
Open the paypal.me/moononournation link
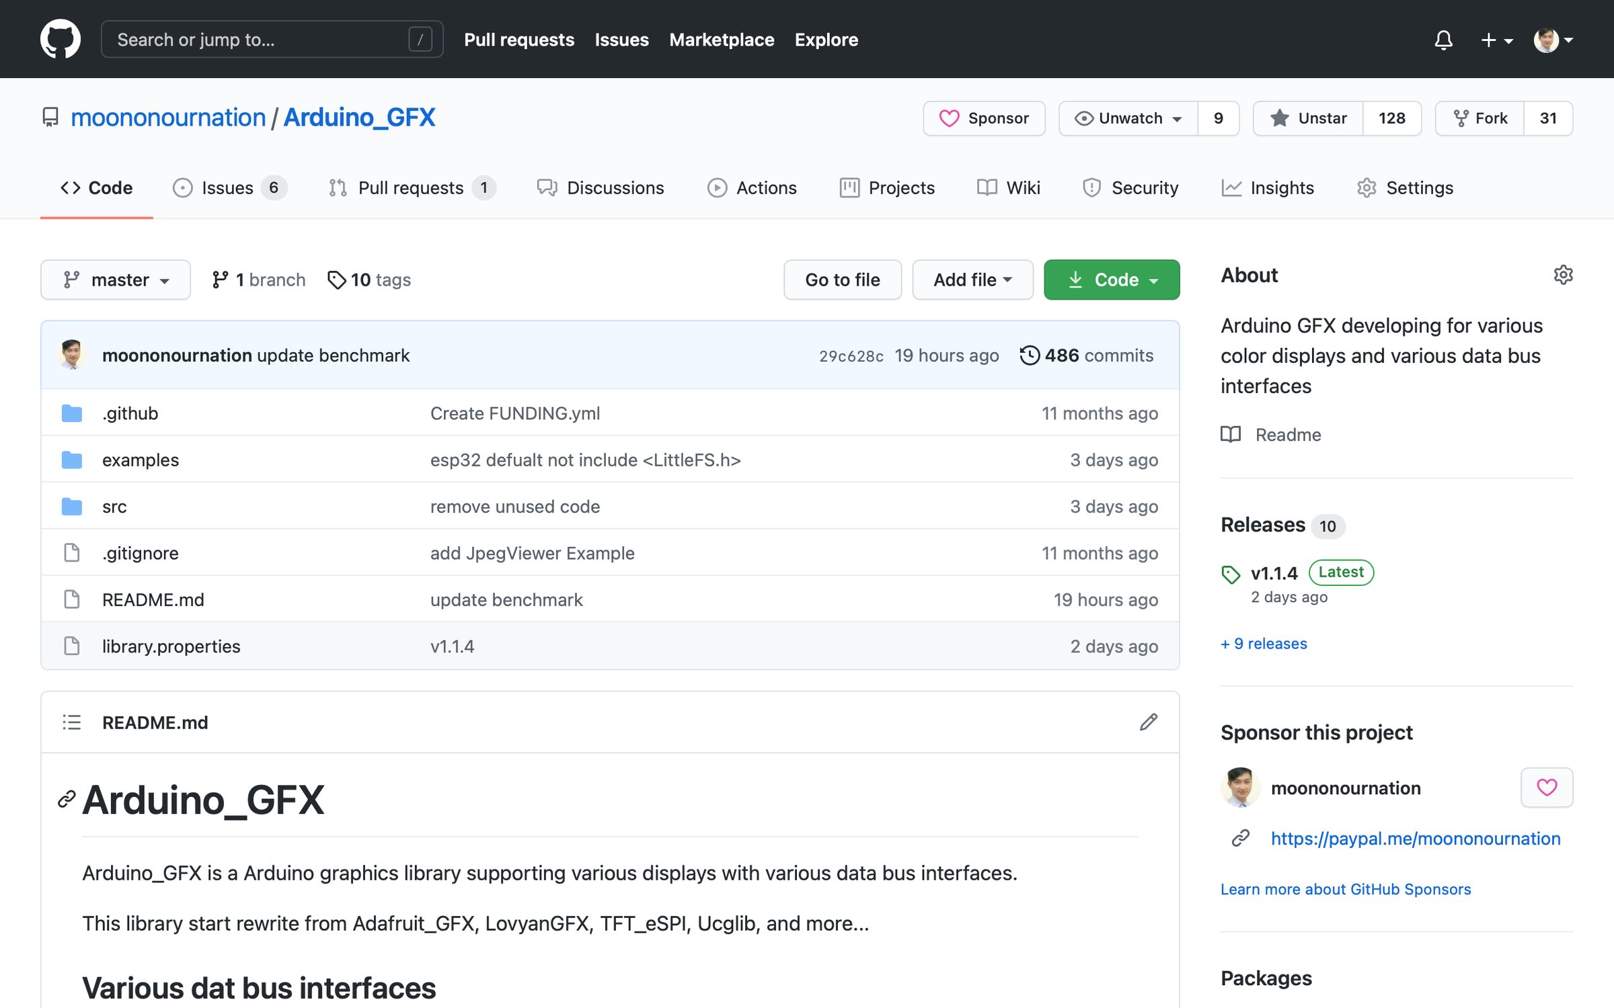(x=1415, y=838)
